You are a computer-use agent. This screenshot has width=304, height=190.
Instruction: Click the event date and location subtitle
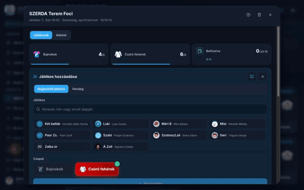click(70, 20)
